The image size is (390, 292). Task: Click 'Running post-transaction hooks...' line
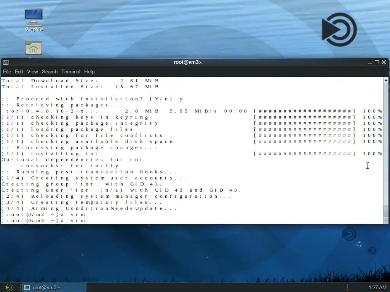tap(89, 172)
